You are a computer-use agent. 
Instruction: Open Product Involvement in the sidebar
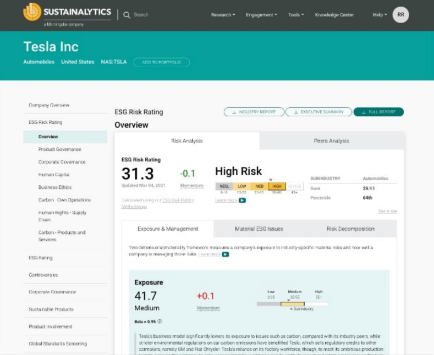51,326
